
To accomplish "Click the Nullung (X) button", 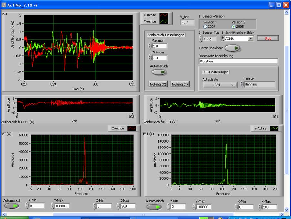I will 158,84.
